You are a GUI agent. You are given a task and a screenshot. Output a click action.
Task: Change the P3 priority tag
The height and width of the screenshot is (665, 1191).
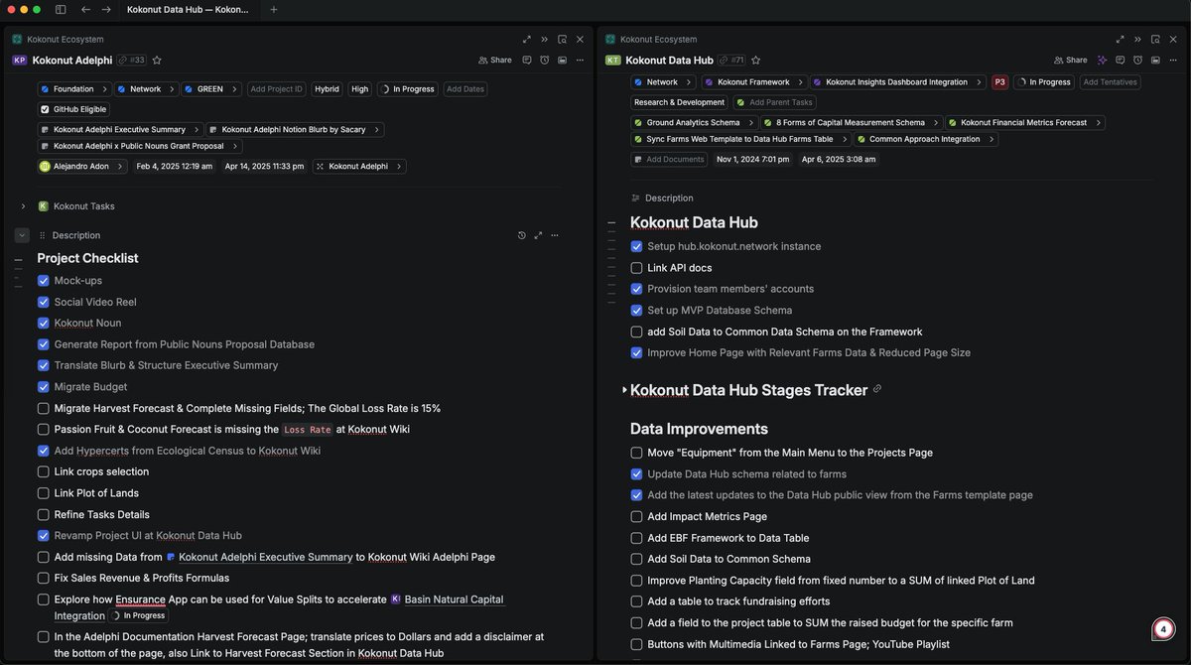pos(1000,82)
